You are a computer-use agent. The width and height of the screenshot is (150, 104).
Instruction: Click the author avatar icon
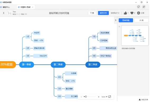point(10,13)
